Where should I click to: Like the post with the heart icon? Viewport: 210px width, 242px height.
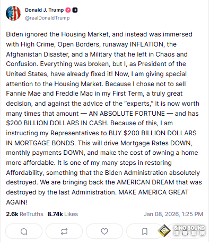click(x=104, y=231)
